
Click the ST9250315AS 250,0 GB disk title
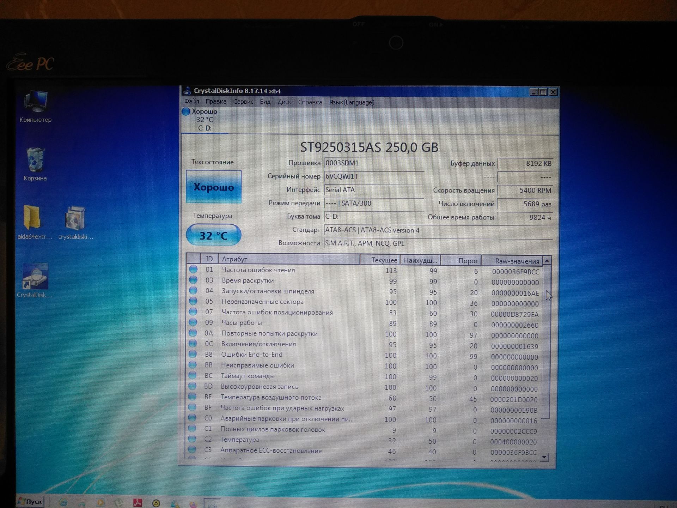369,147
